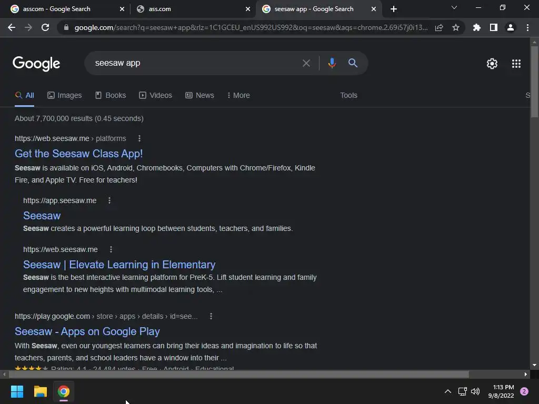Clear the search box with the X

click(x=306, y=63)
